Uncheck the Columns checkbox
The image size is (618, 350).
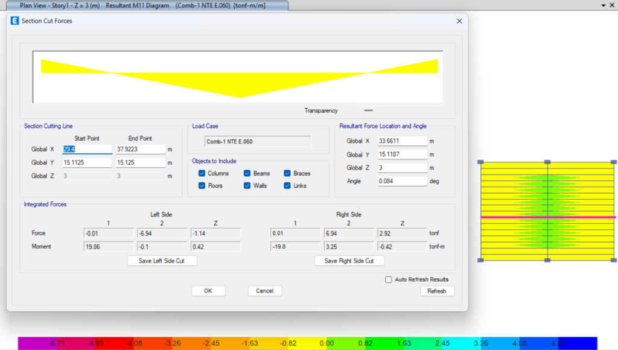coord(202,174)
